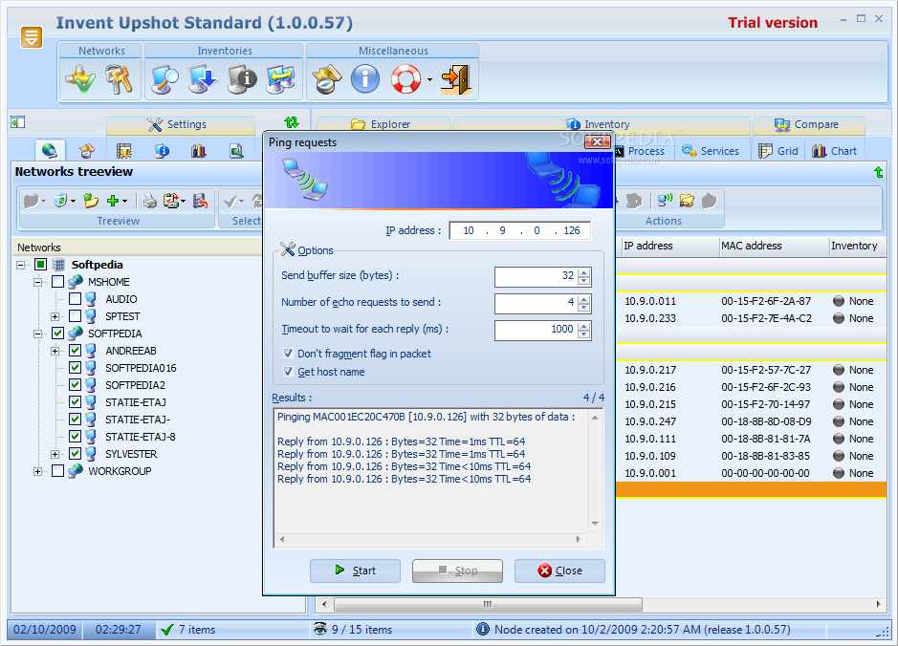Image resolution: width=898 pixels, height=646 pixels.
Task: Click the printer icon in Treeview toolbar
Action: 150,201
